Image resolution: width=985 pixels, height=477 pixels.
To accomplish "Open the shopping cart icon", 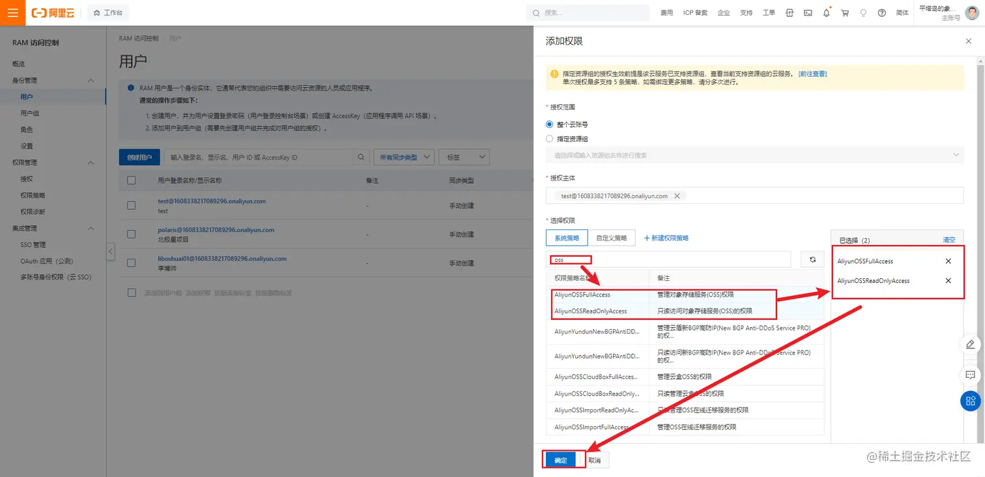I will [x=845, y=12].
